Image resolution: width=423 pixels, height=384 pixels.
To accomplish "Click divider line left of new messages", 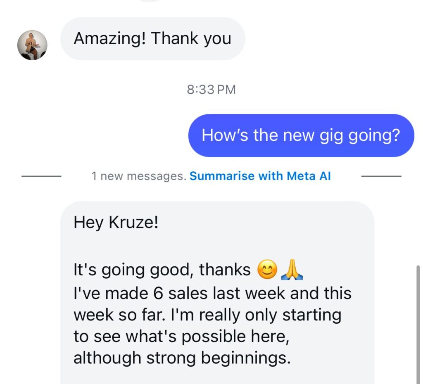I will (x=41, y=176).
